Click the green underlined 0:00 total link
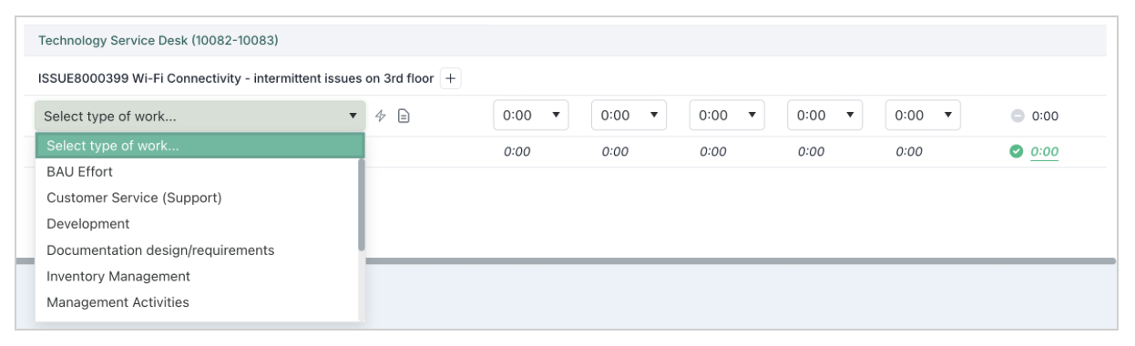This screenshot has height=346, width=1135. pyautogui.click(x=1045, y=153)
